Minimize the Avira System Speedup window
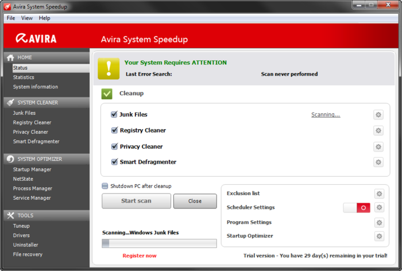Screen dimensions: 402x271 359,5
